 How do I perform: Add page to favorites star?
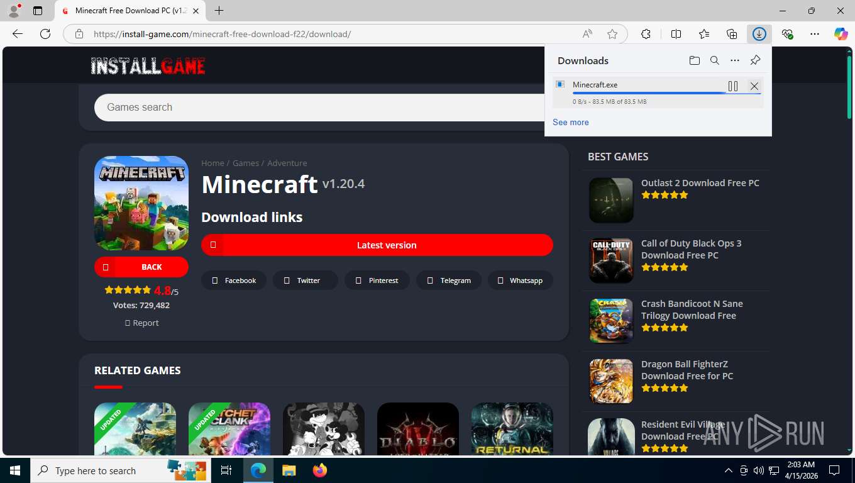click(612, 34)
